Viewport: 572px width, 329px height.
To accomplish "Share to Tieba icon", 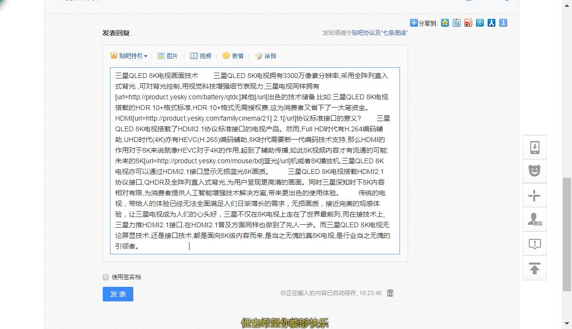I will [456, 23].
